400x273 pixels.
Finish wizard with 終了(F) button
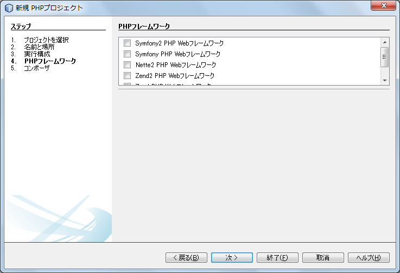click(x=277, y=257)
